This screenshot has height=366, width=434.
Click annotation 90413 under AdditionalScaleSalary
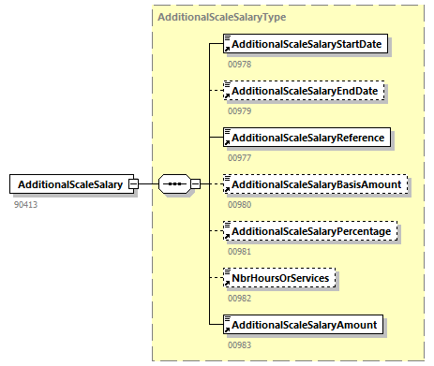[x=25, y=205]
